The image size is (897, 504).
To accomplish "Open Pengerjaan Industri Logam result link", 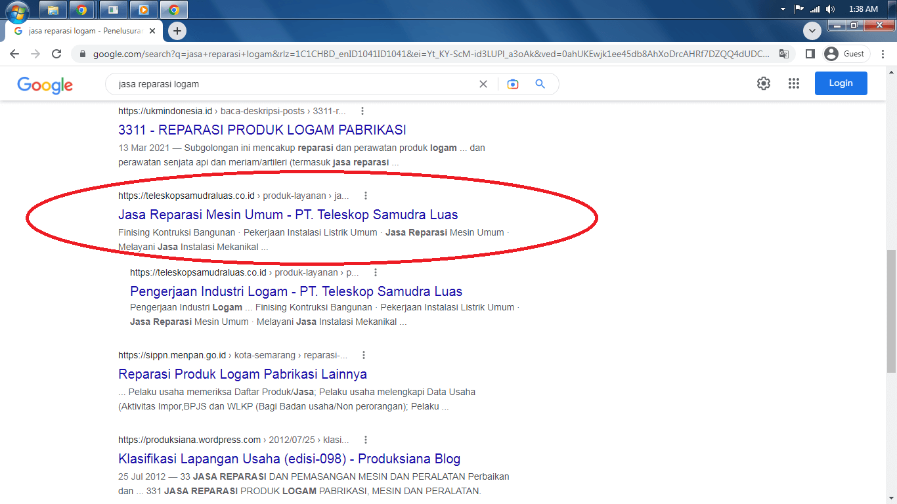I will 295,291.
